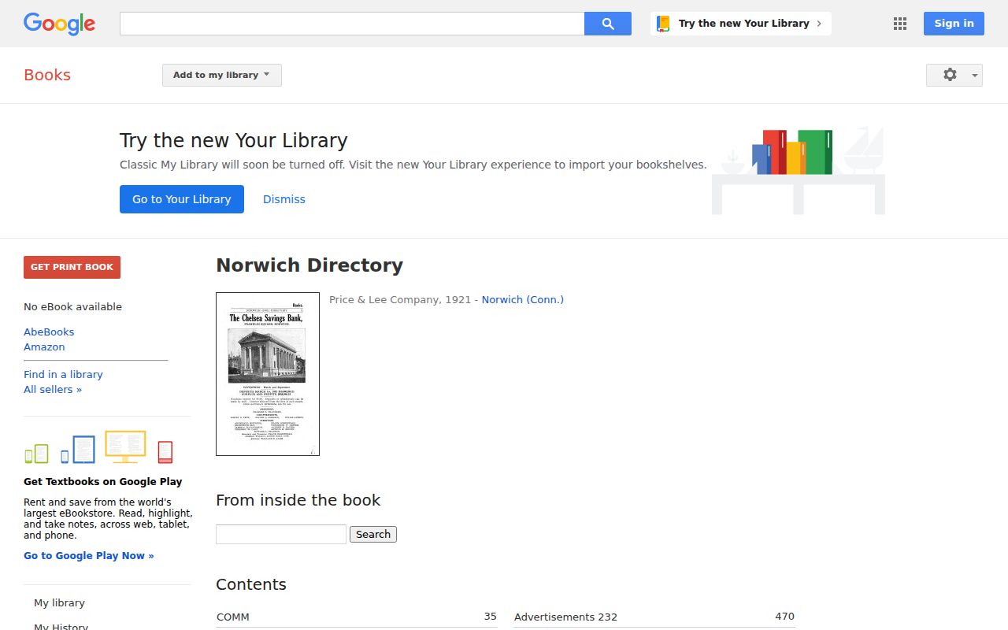Click the Google logo
Screen dimensions: 1008x630
pyautogui.click(x=59, y=24)
